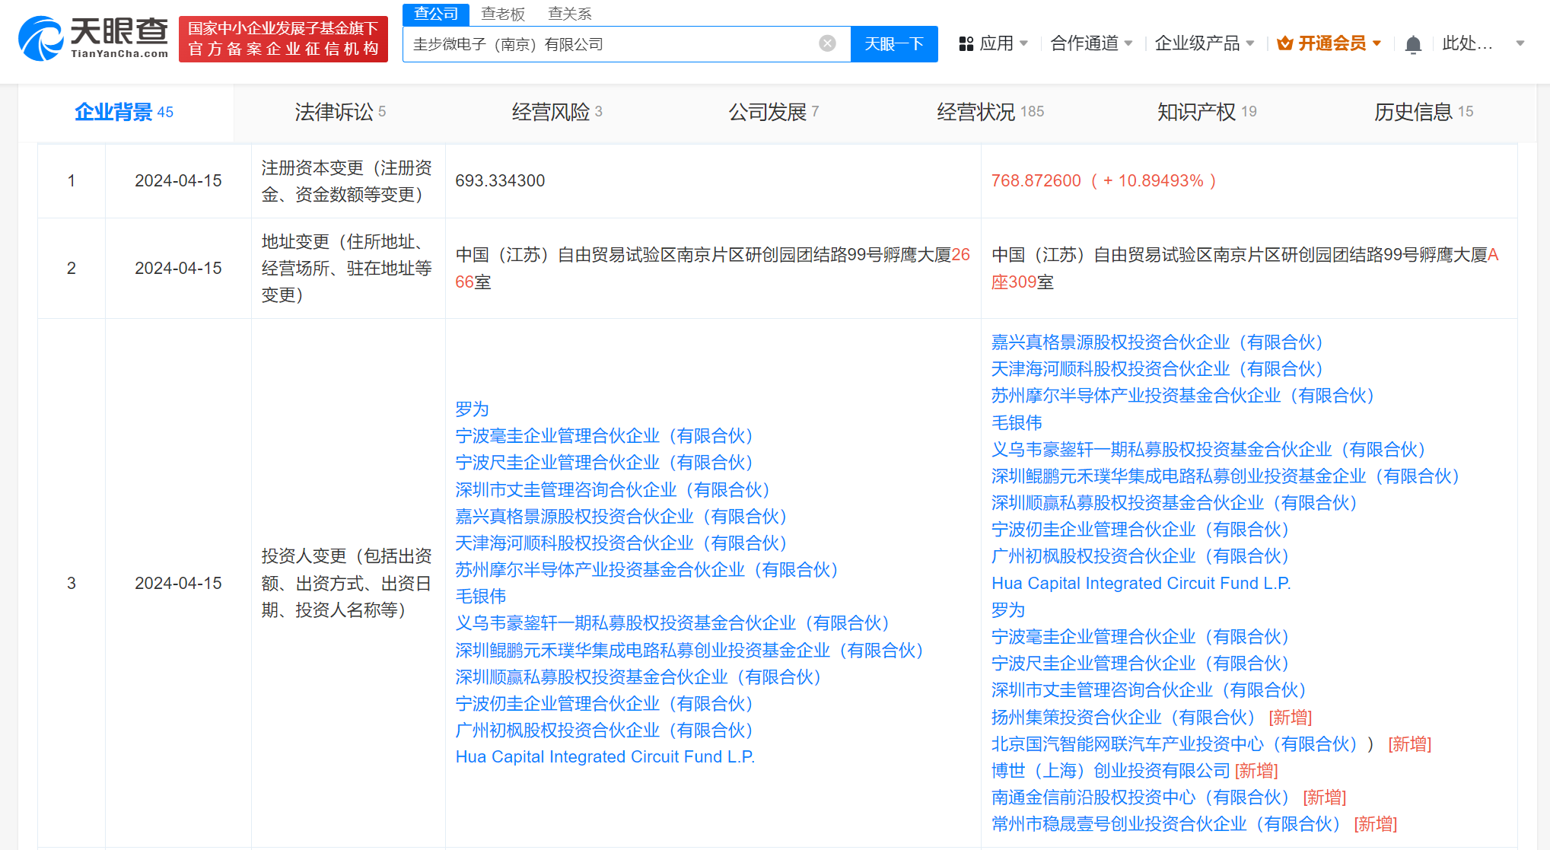Select the 768.872600 registered capital value

(1036, 181)
